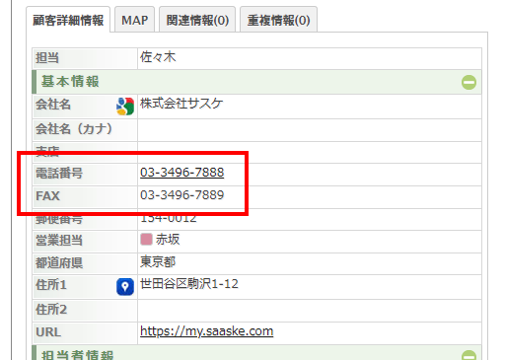Open the 関連情報(0) tab

[197, 20]
